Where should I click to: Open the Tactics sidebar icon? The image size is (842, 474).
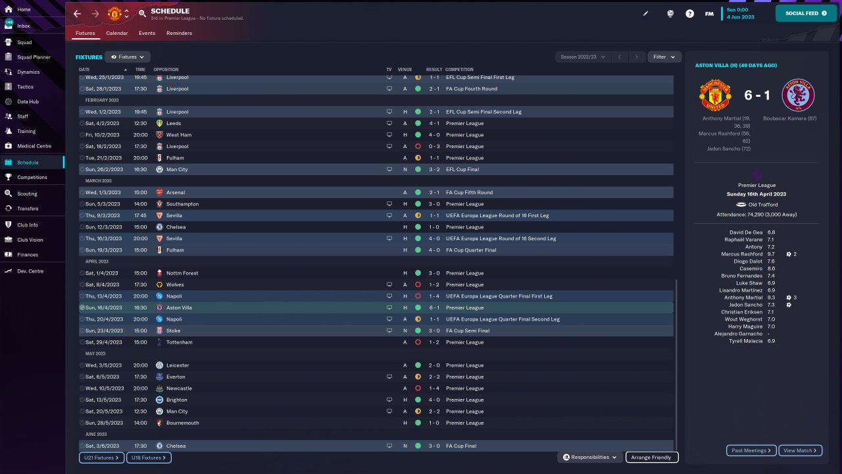click(9, 87)
